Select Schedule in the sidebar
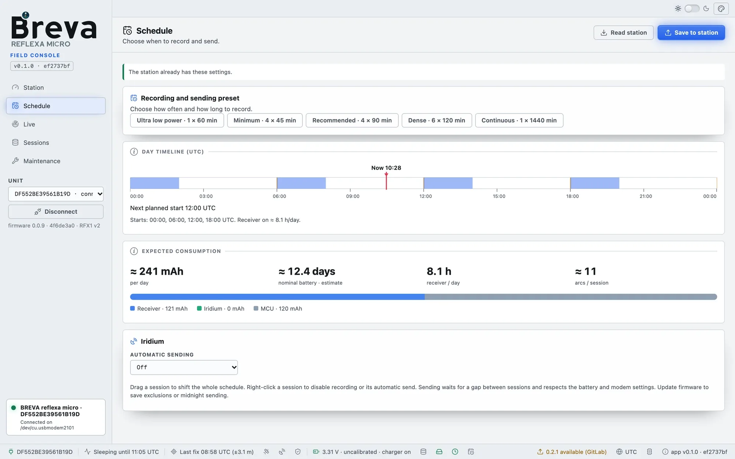 (x=56, y=106)
